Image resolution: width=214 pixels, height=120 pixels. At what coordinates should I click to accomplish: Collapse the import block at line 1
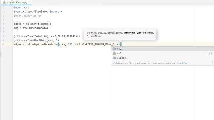[x=13, y=7]
